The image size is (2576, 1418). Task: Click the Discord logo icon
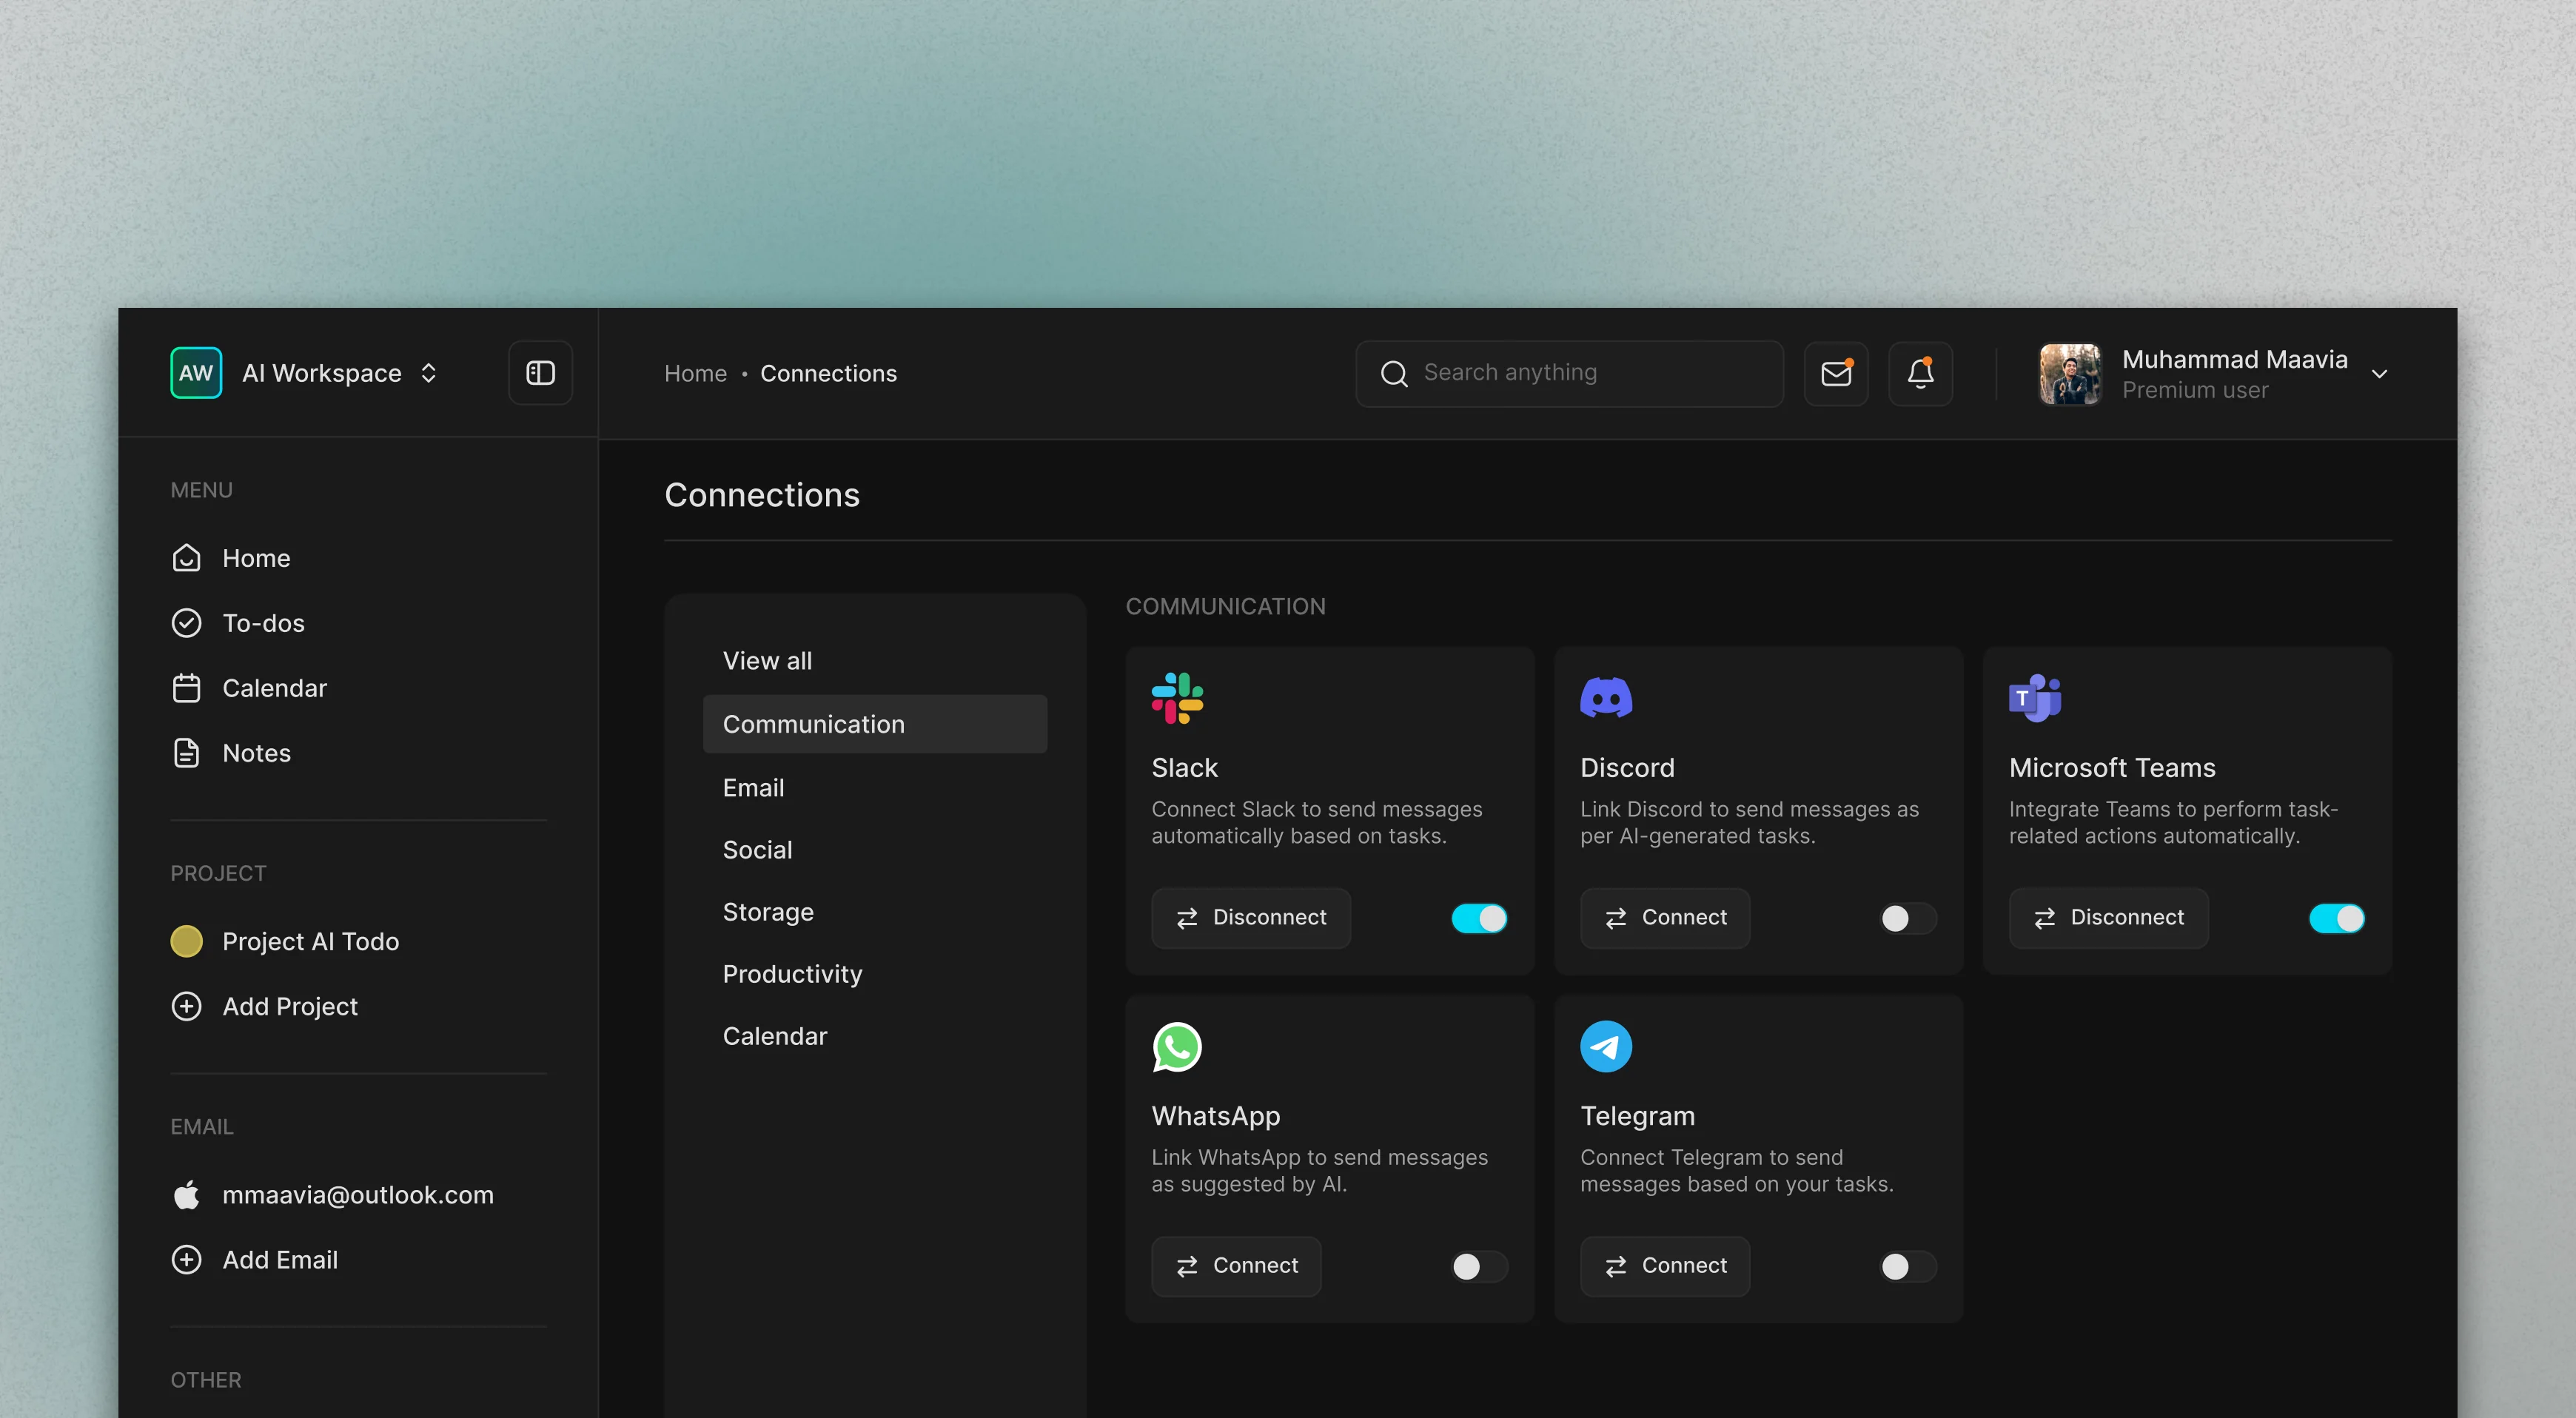point(1606,698)
